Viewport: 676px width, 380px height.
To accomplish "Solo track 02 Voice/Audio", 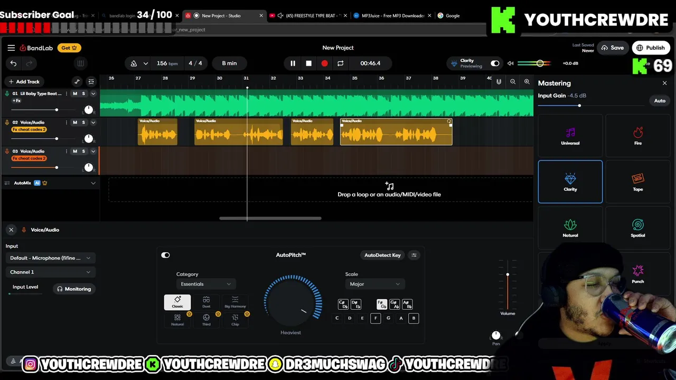I will 83,122.
